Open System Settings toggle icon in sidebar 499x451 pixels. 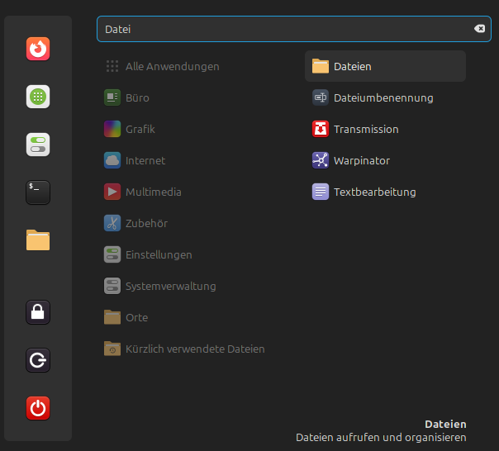point(38,145)
